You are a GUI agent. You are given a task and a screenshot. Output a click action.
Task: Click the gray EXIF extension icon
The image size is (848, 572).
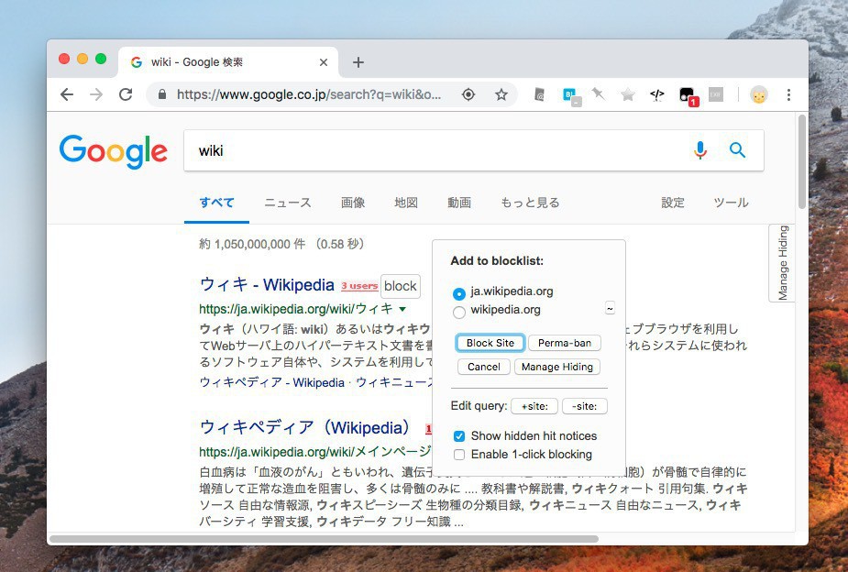715,94
